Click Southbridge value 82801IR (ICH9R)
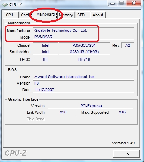144x162 pixels. point(84,52)
